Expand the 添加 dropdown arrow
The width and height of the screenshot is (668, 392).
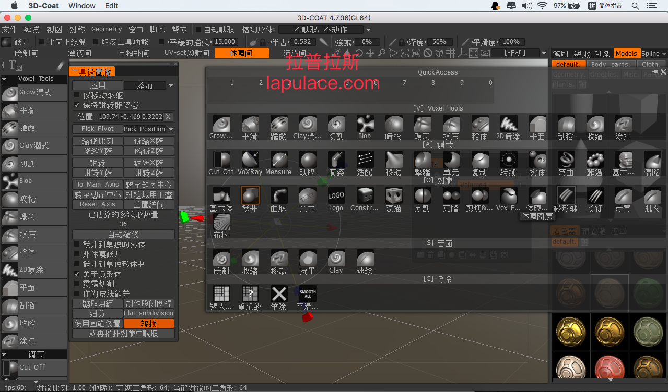pyautogui.click(x=170, y=85)
